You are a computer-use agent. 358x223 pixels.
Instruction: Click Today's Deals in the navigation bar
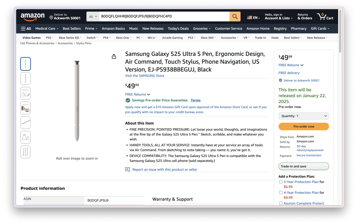178,28
